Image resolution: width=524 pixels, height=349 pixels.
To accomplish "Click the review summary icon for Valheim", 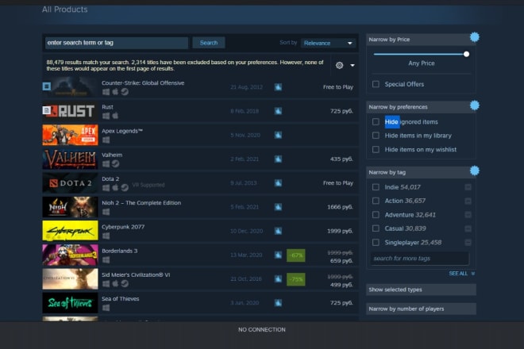I will [x=278, y=159].
